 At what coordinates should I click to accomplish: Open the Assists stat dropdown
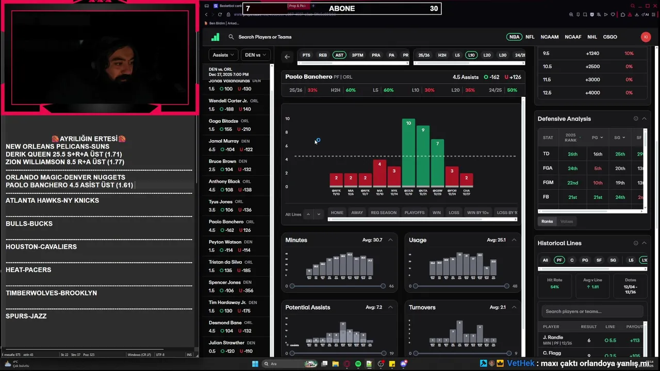click(223, 55)
